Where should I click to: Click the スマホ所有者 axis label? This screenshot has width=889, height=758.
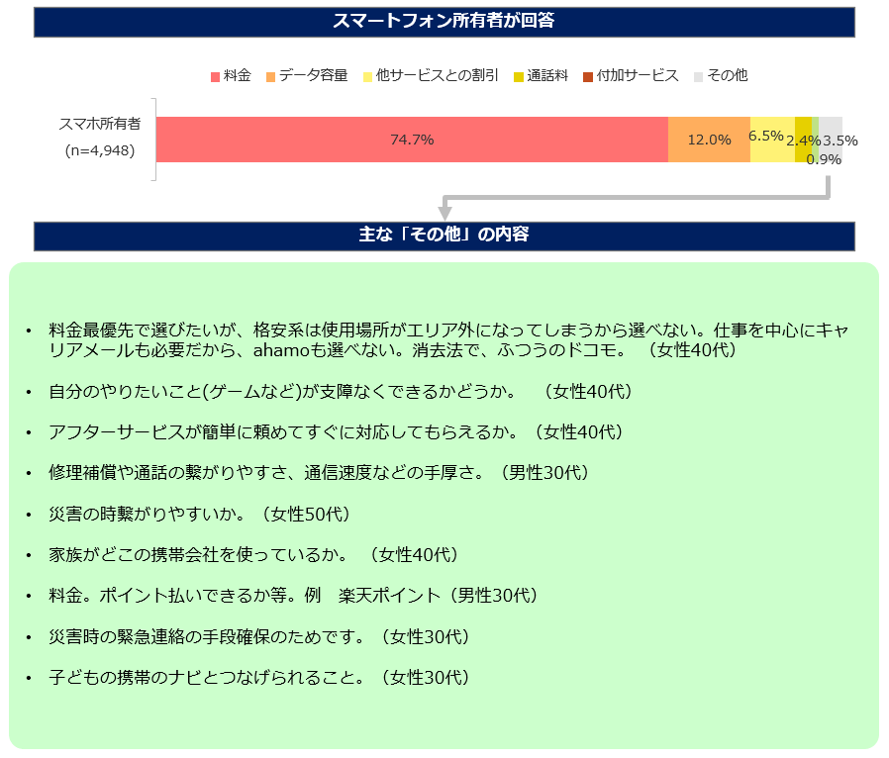click(100, 124)
